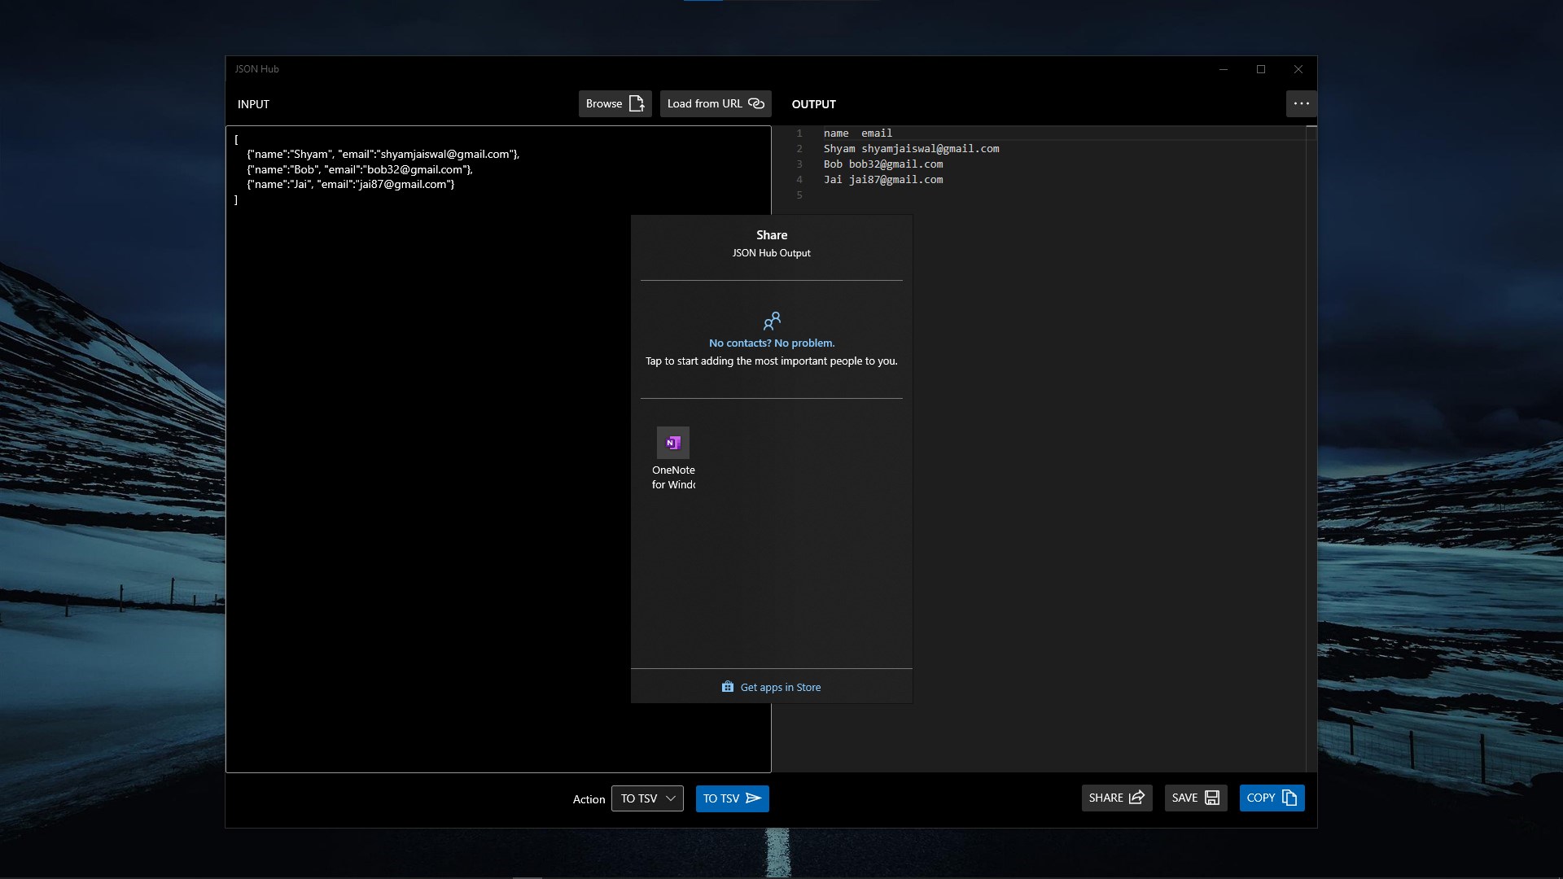Click the output panel vertical scrollbar
This screenshot has height=879, width=1563.
point(1311,448)
